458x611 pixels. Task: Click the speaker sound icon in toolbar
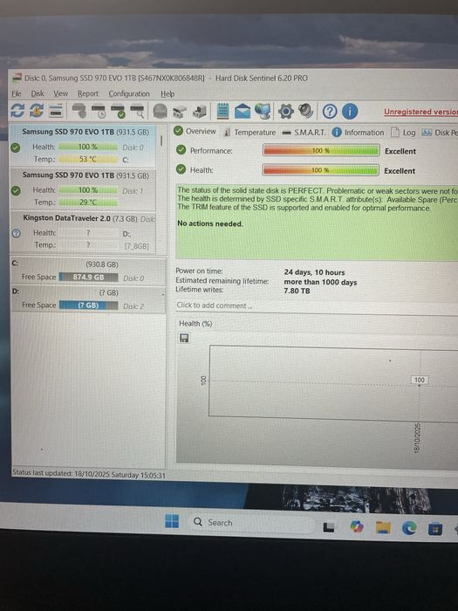coord(305,111)
